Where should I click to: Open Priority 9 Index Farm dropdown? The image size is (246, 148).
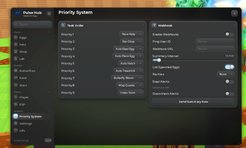130,92
